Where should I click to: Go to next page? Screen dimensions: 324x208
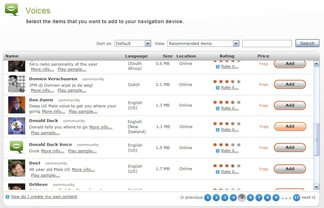[309, 198]
